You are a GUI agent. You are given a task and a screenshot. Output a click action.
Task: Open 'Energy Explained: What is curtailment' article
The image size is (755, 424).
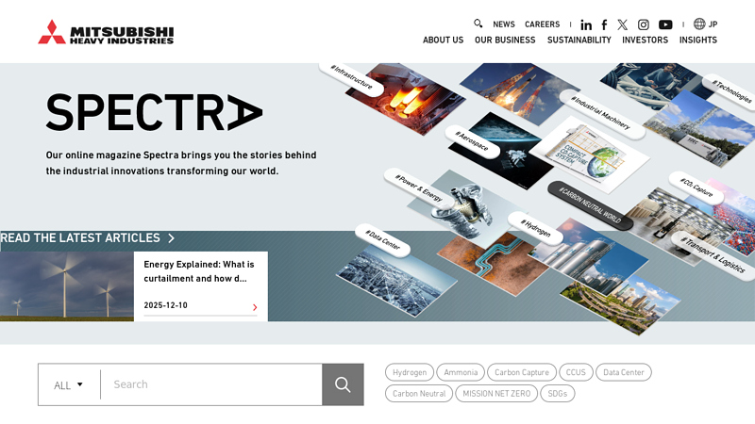(199, 271)
